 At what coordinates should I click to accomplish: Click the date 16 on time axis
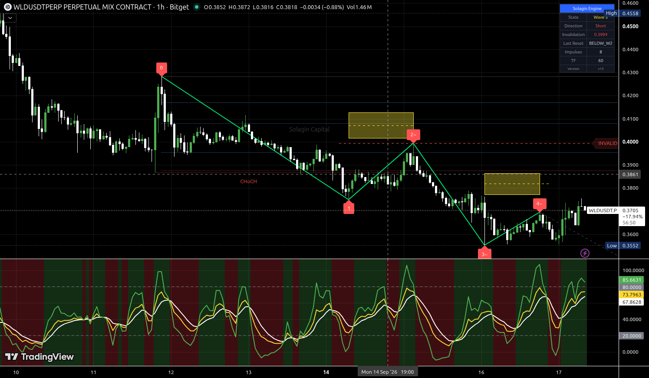[481, 372]
